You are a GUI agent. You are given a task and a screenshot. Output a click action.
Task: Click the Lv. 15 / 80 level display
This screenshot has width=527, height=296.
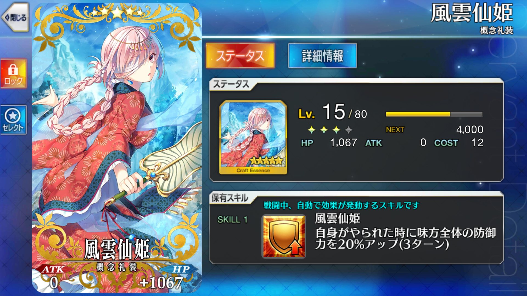pos(333,112)
